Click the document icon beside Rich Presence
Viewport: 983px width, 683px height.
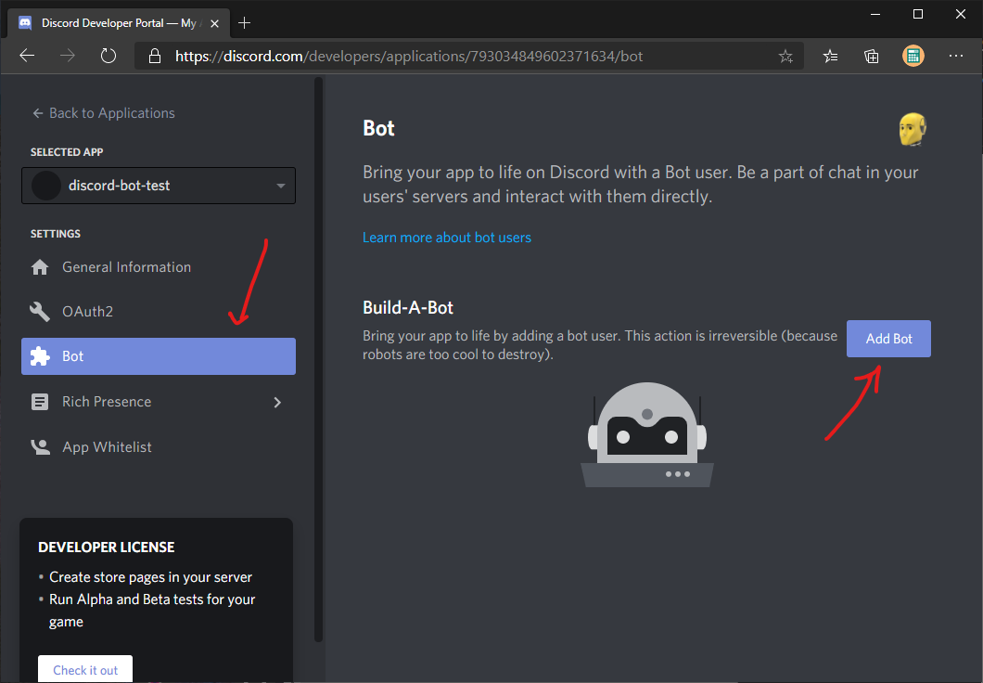coord(40,402)
